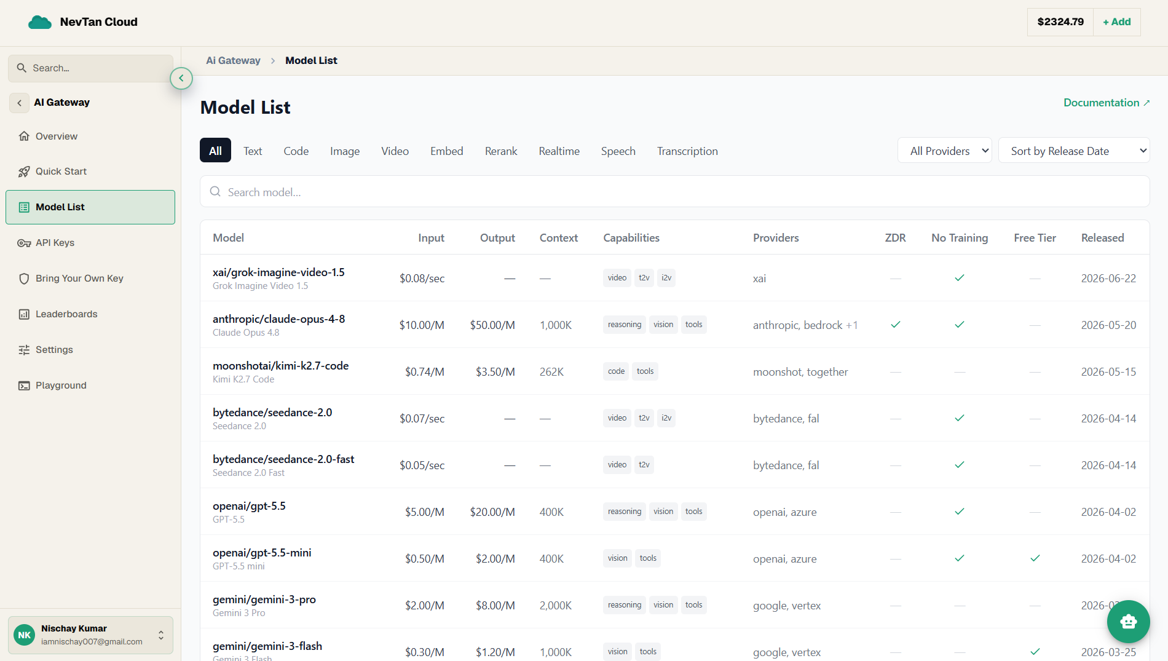Click the model search magnifier icon

click(215, 192)
